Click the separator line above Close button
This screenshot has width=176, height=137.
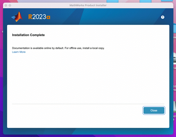tap(88, 104)
